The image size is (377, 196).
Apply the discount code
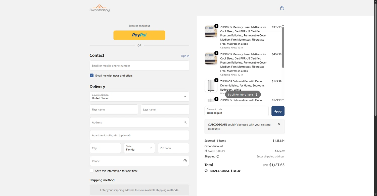278,111
